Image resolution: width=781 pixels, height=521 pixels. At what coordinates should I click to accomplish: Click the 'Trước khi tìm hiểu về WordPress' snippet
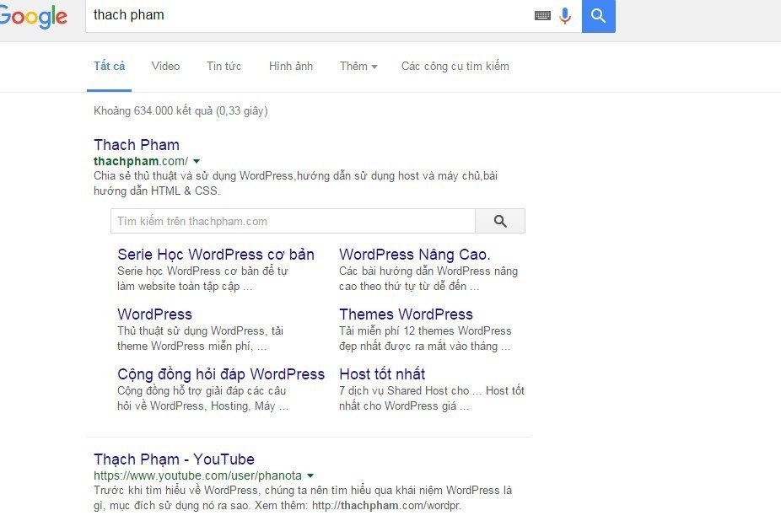click(303, 498)
